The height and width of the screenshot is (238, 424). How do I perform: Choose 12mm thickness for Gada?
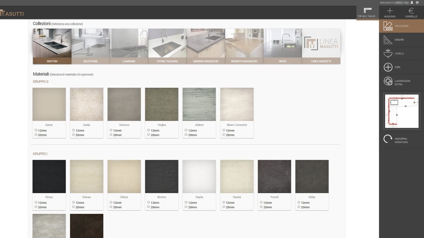73,130
